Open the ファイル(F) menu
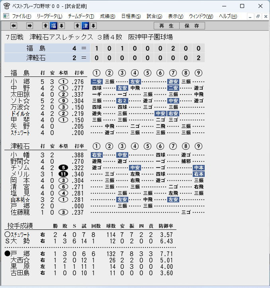Screen dimensions: 270x288 pos(22,16)
